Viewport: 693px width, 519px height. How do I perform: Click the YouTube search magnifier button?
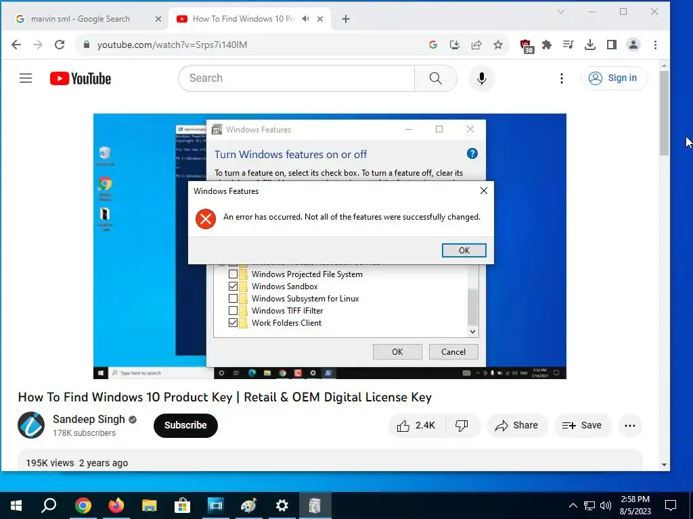(x=435, y=78)
